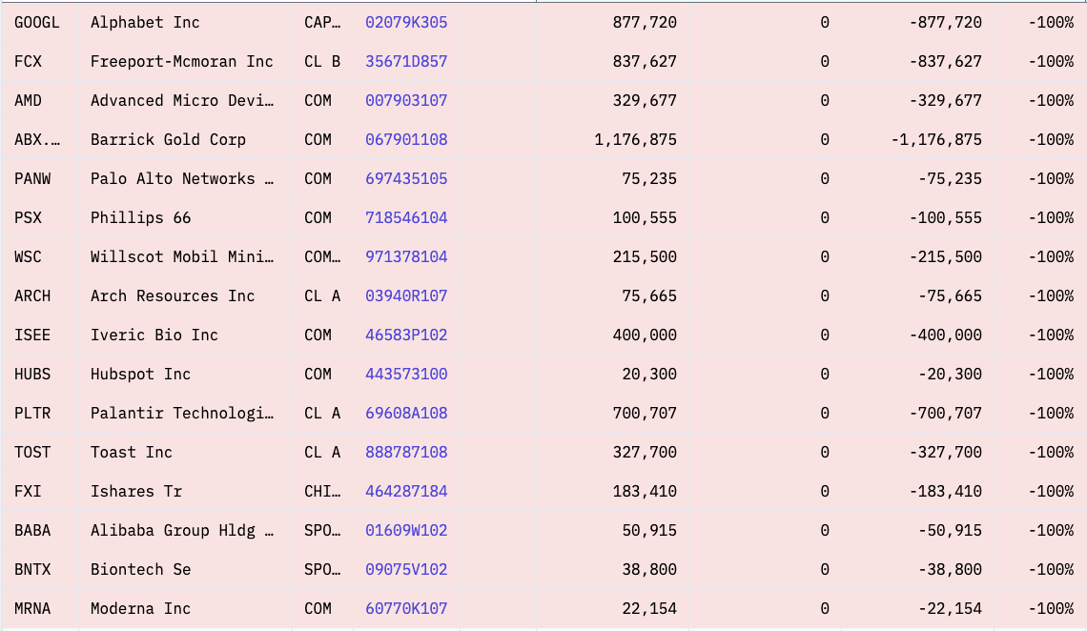Follow the Iveric Bio CUSIP 46583P102 link
Image resolution: width=1087 pixels, height=631 pixels.
point(406,335)
